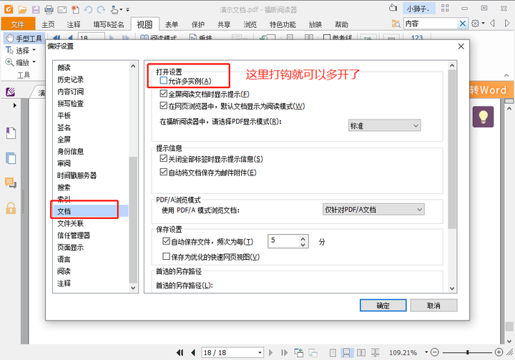Click the 小狮子 user account button

click(418, 9)
